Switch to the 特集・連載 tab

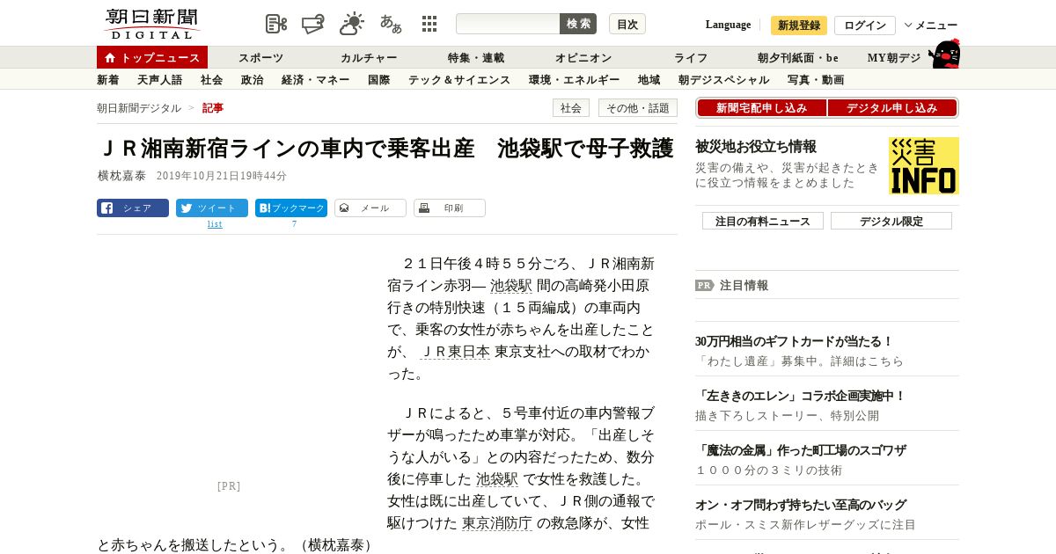coord(476,58)
